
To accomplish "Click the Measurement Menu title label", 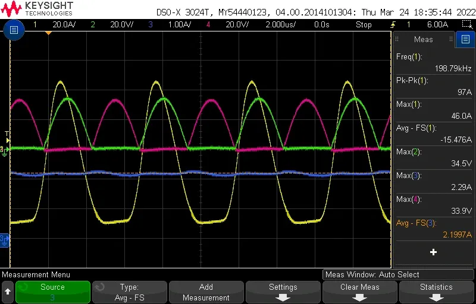I will [36, 275].
